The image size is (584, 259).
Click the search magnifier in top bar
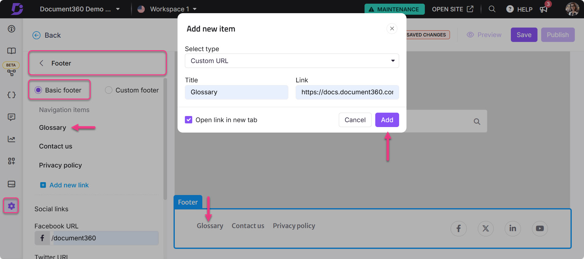click(x=492, y=9)
